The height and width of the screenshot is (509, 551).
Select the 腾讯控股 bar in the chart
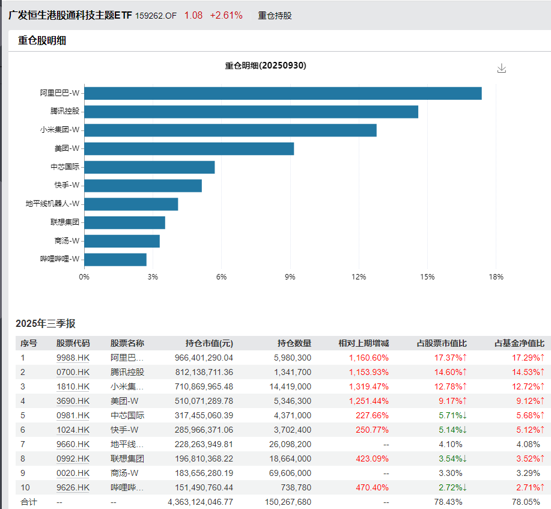(251, 112)
